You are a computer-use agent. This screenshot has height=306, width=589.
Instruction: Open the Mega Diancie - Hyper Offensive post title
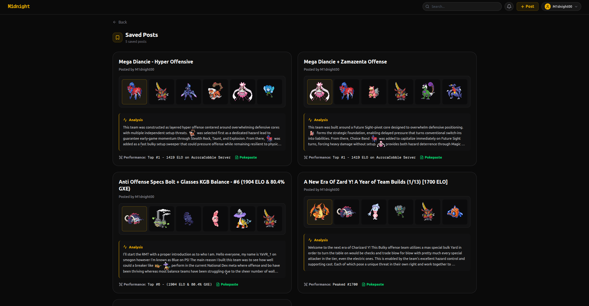click(156, 62)
